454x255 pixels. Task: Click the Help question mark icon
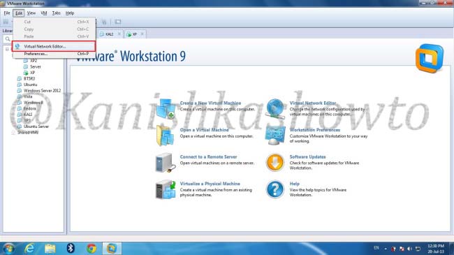coord(275,189)
